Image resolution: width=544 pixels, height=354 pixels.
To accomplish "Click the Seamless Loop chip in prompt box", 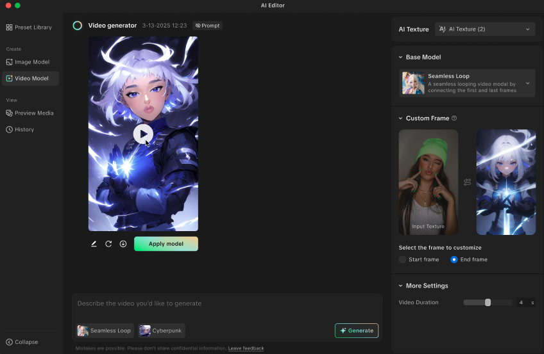I will 104,331.
